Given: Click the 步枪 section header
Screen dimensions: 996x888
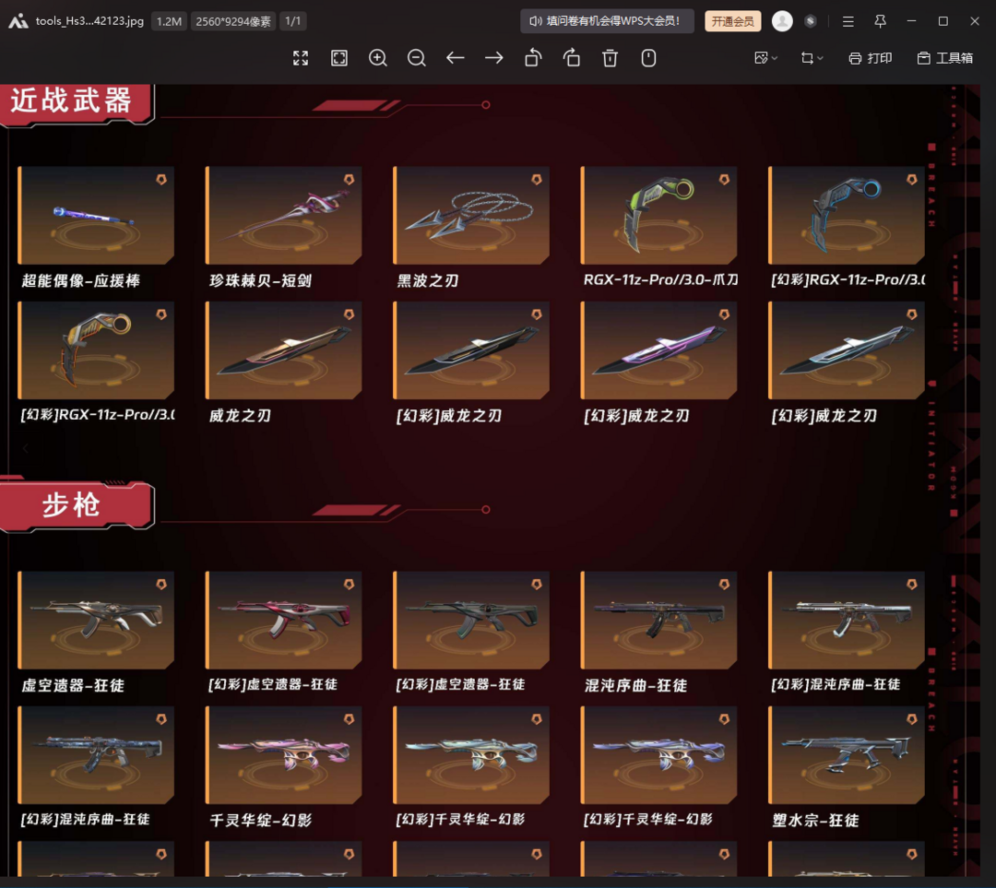Looking at the screenshot, I should 75,505.
